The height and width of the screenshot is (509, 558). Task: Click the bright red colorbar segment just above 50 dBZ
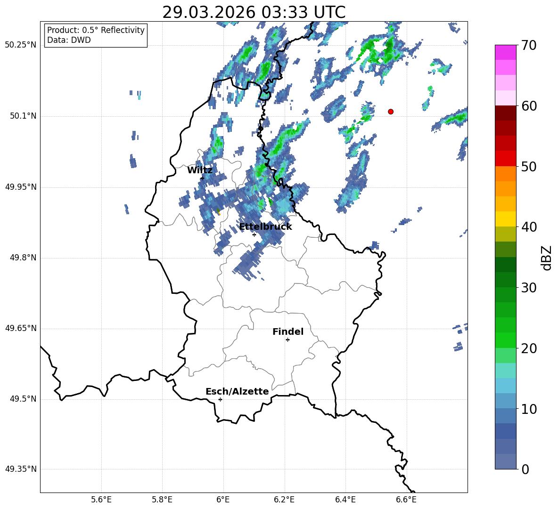click(506, 159)
